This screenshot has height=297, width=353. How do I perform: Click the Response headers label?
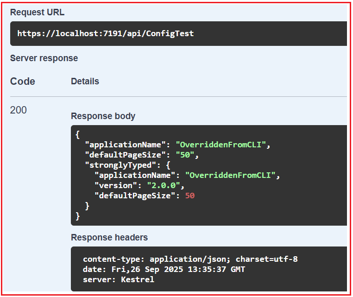click(109, 238)
